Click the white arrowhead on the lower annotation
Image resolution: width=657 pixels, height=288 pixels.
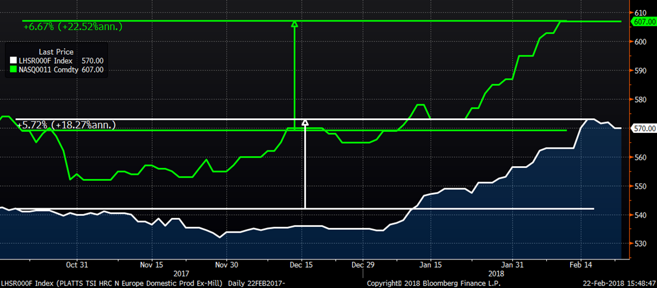[x=305, y=122]
